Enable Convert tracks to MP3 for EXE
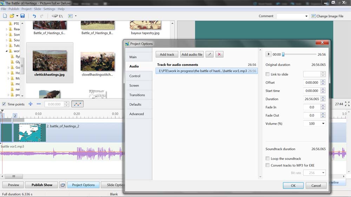The image size is (351, 197). click(x=268, y=165)
